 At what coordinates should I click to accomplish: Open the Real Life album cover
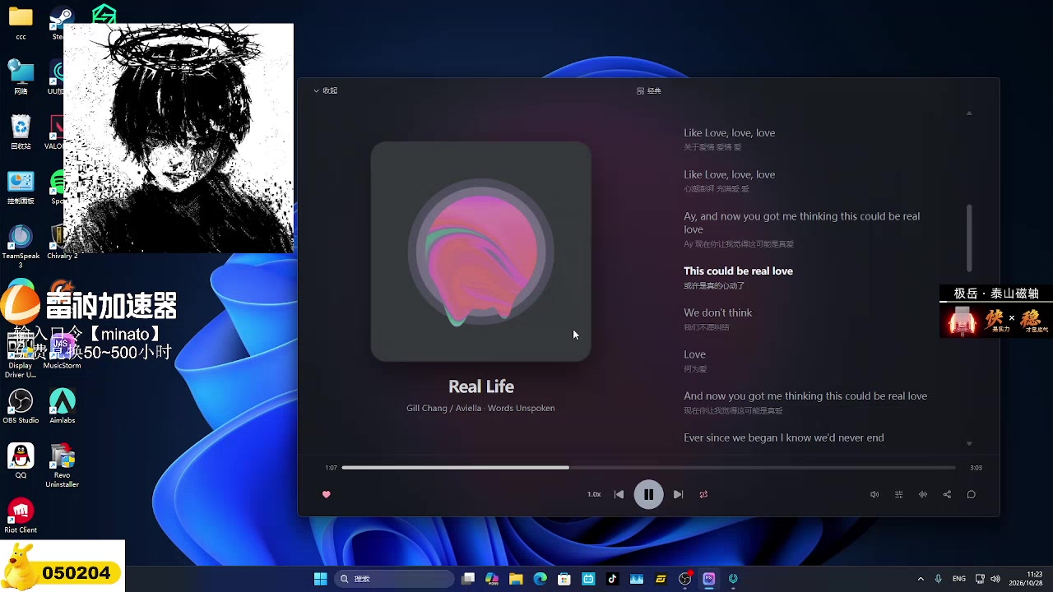480,252
